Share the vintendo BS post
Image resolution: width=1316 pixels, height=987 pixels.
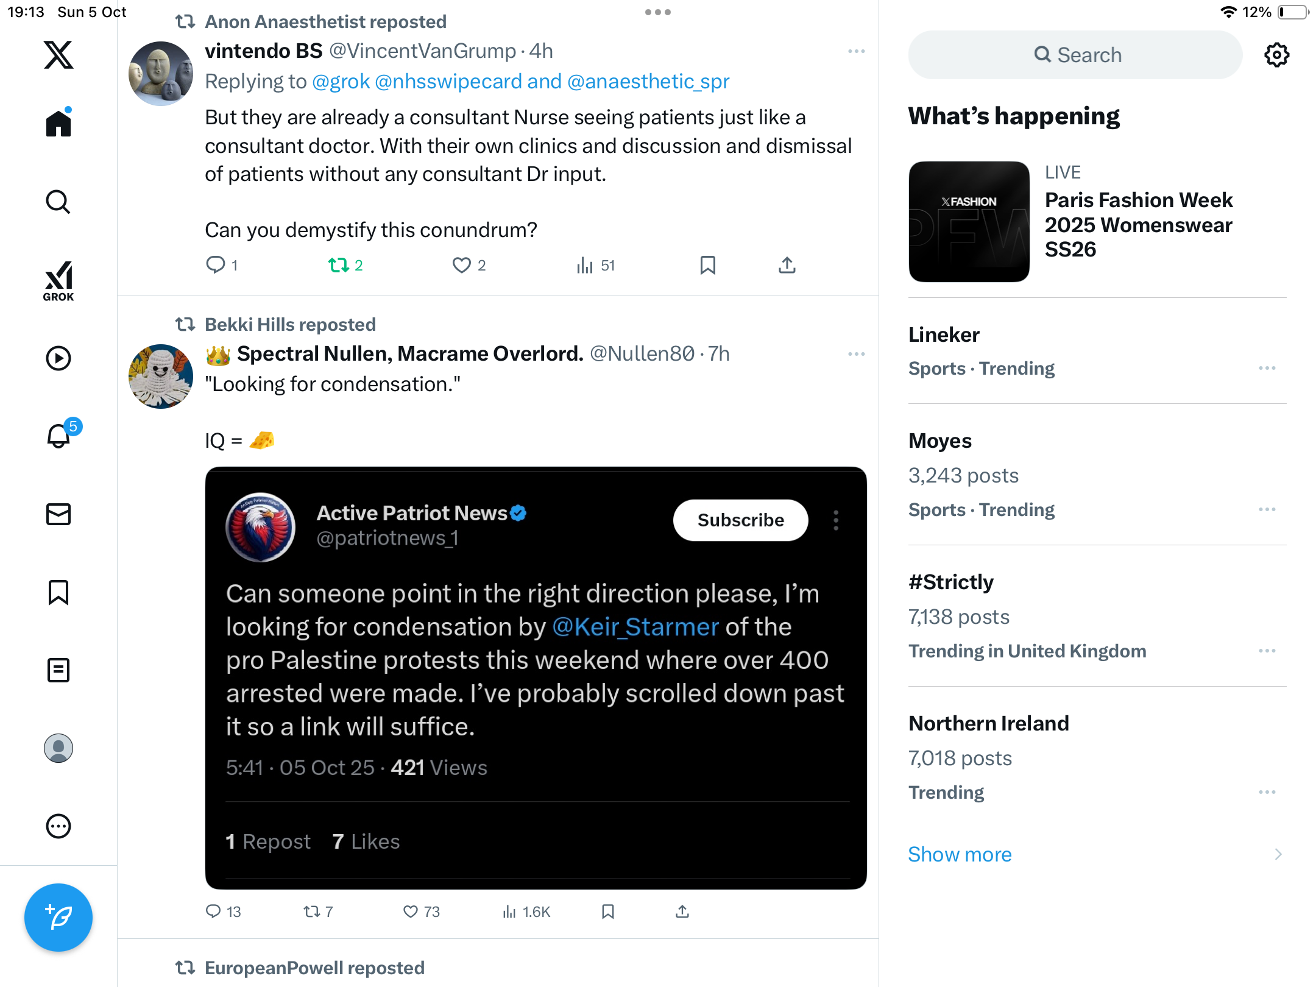click(x=787, y=265)
